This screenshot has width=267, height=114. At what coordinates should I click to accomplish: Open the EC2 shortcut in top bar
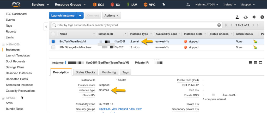tap(98, 5)
